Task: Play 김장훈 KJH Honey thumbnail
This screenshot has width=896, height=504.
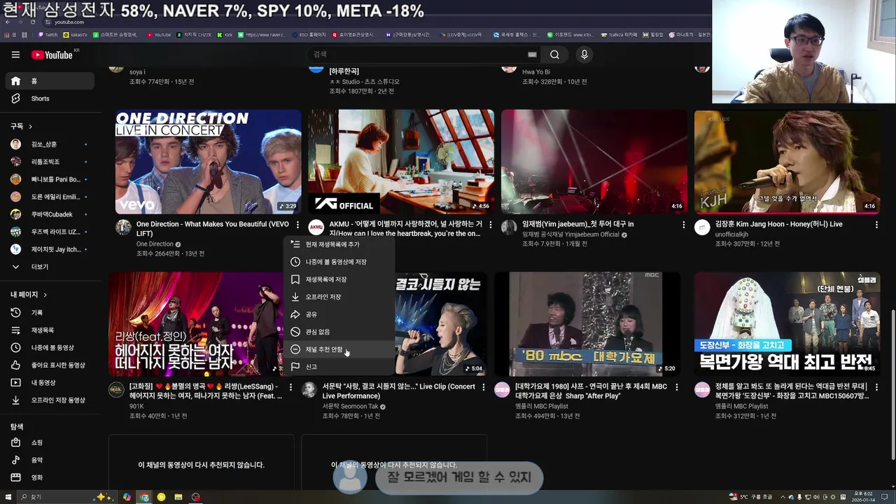Action: (787, 162)
